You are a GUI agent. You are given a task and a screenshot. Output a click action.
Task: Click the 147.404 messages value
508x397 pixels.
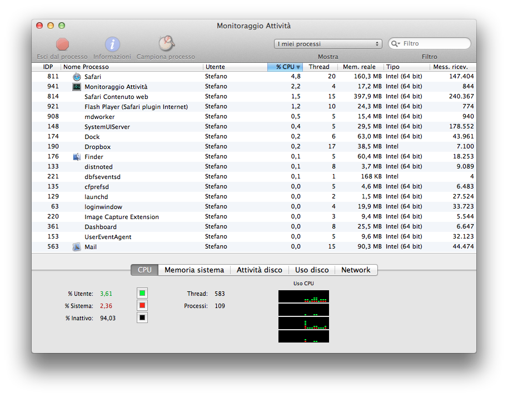(461, 77)
